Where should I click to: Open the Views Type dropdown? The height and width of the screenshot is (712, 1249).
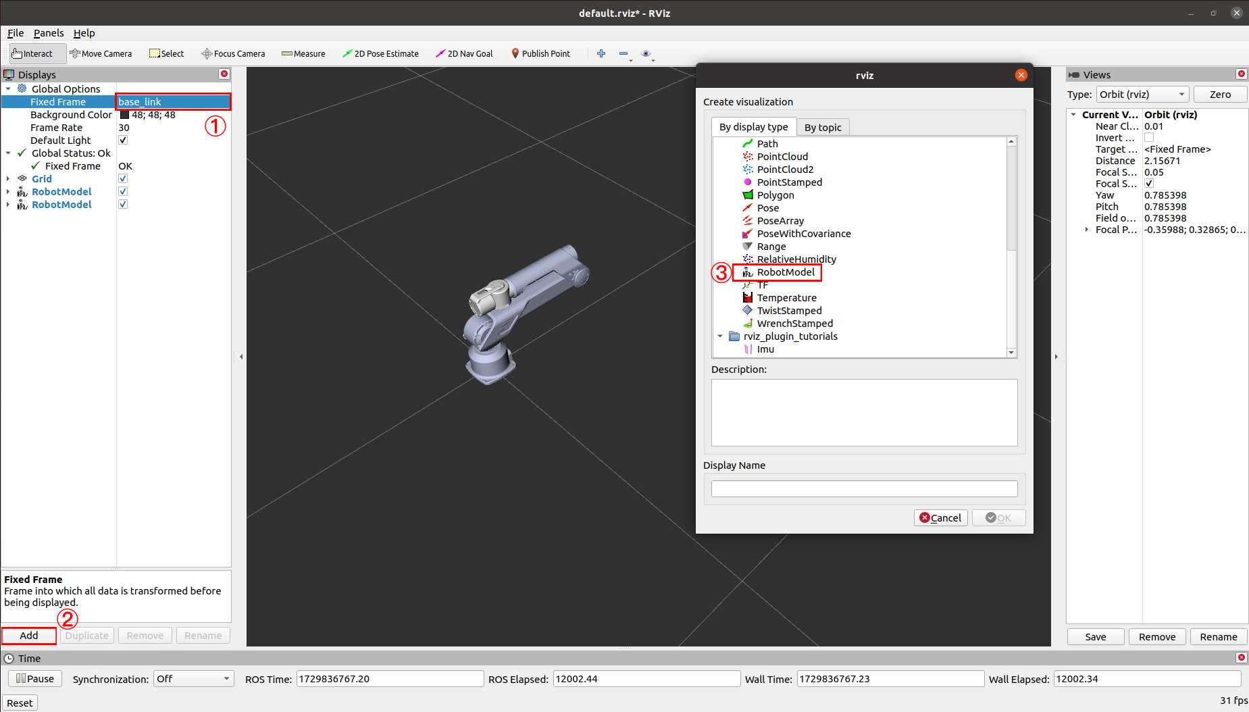point(1142,95)
